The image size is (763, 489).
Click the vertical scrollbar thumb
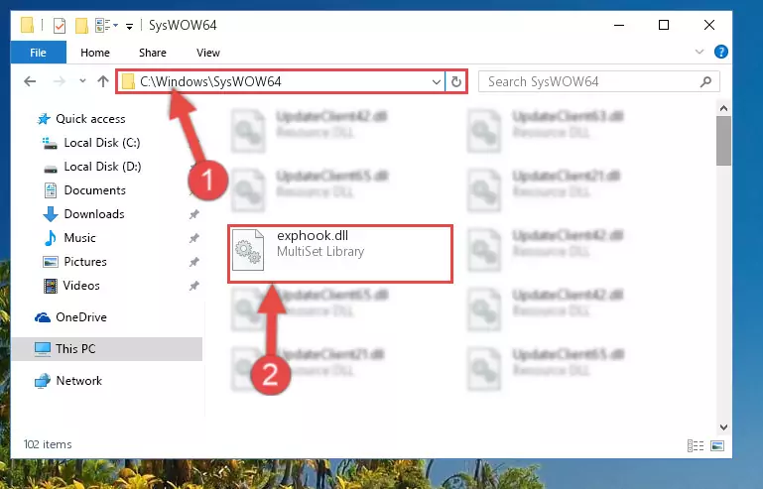click(x=723, y=141)
